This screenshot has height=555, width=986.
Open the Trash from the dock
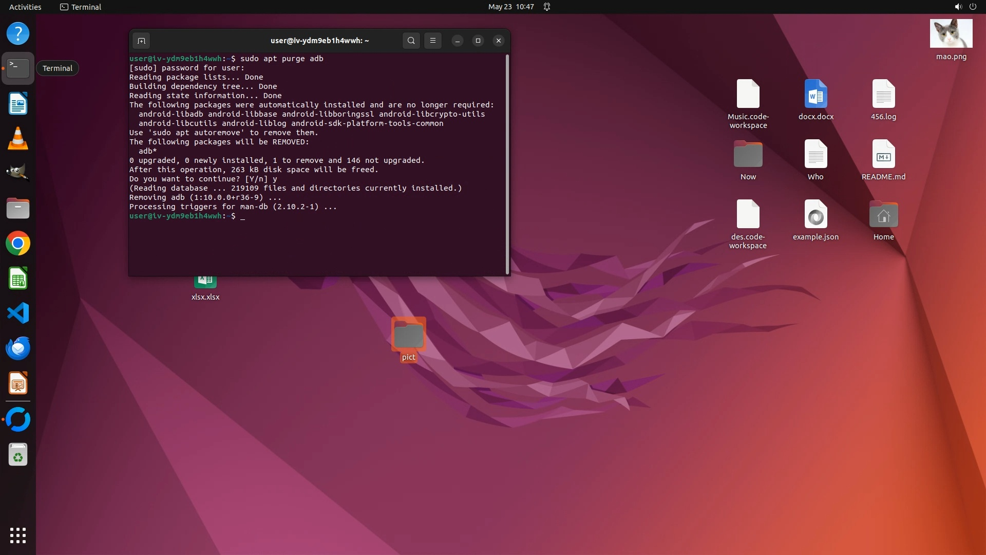pyautogui.click(x=18, y=455)
